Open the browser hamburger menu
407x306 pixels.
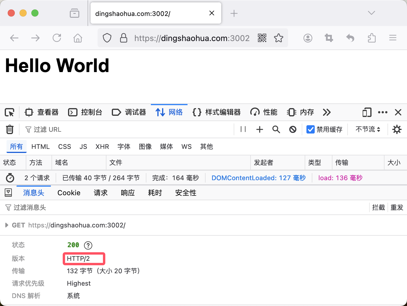[393, 38]
